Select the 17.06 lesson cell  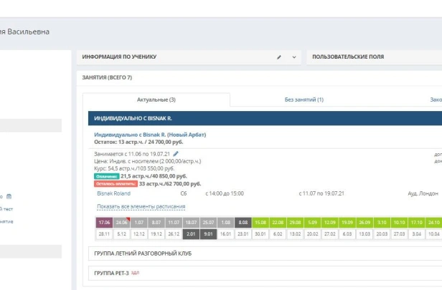pos(104,222)
